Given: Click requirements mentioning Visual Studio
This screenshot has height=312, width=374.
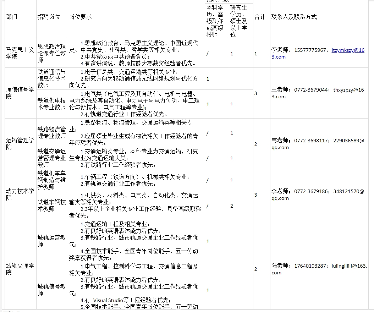Looking at the screenshot, I should 136,286.
